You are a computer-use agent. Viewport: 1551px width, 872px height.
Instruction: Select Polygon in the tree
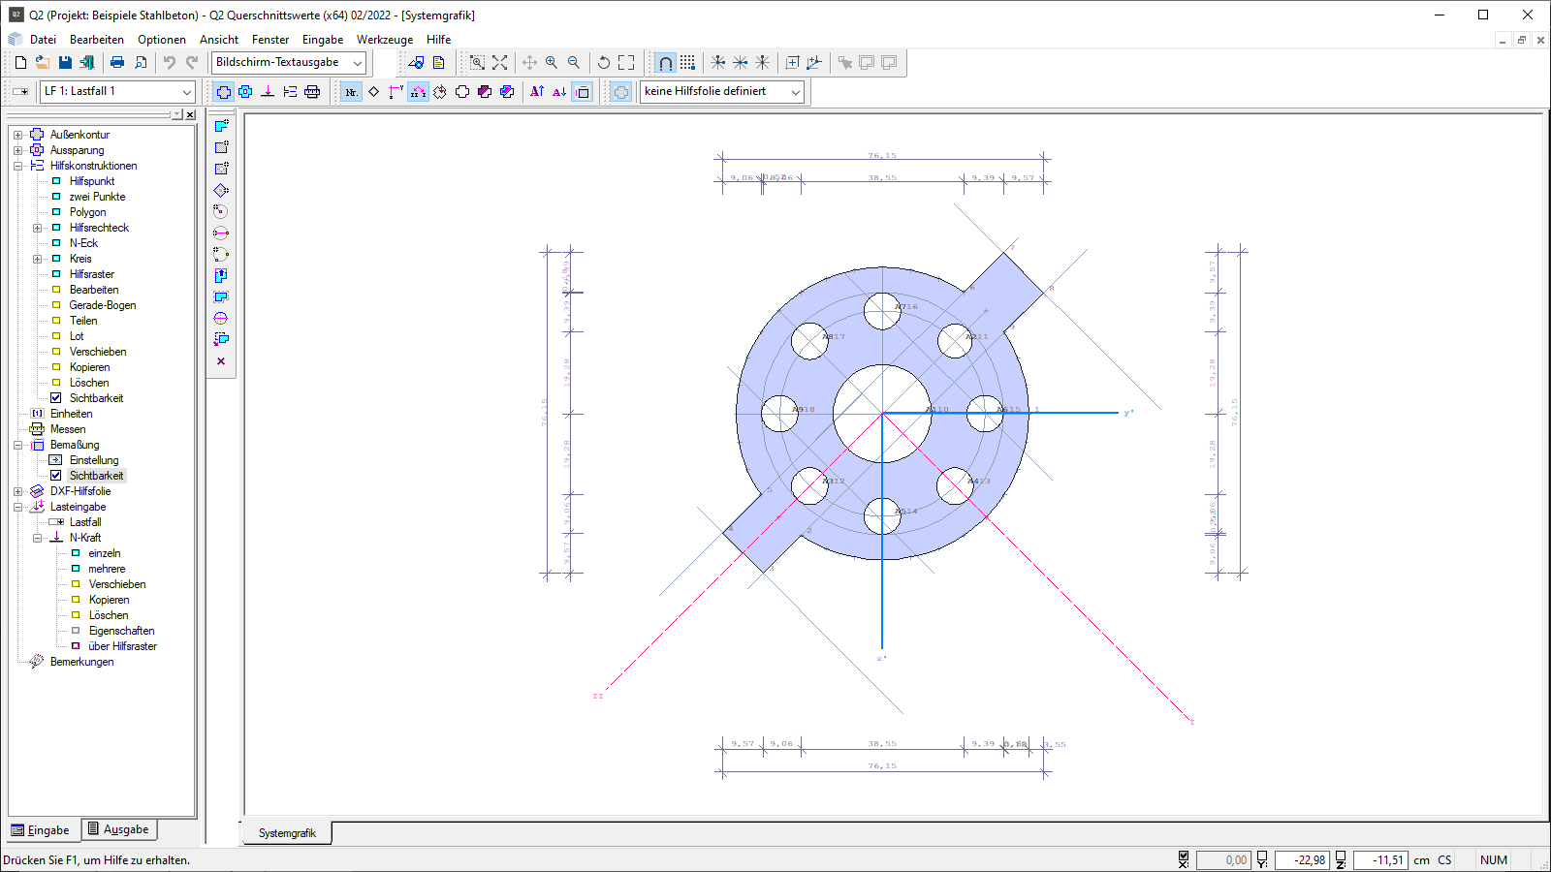[87, 212]
